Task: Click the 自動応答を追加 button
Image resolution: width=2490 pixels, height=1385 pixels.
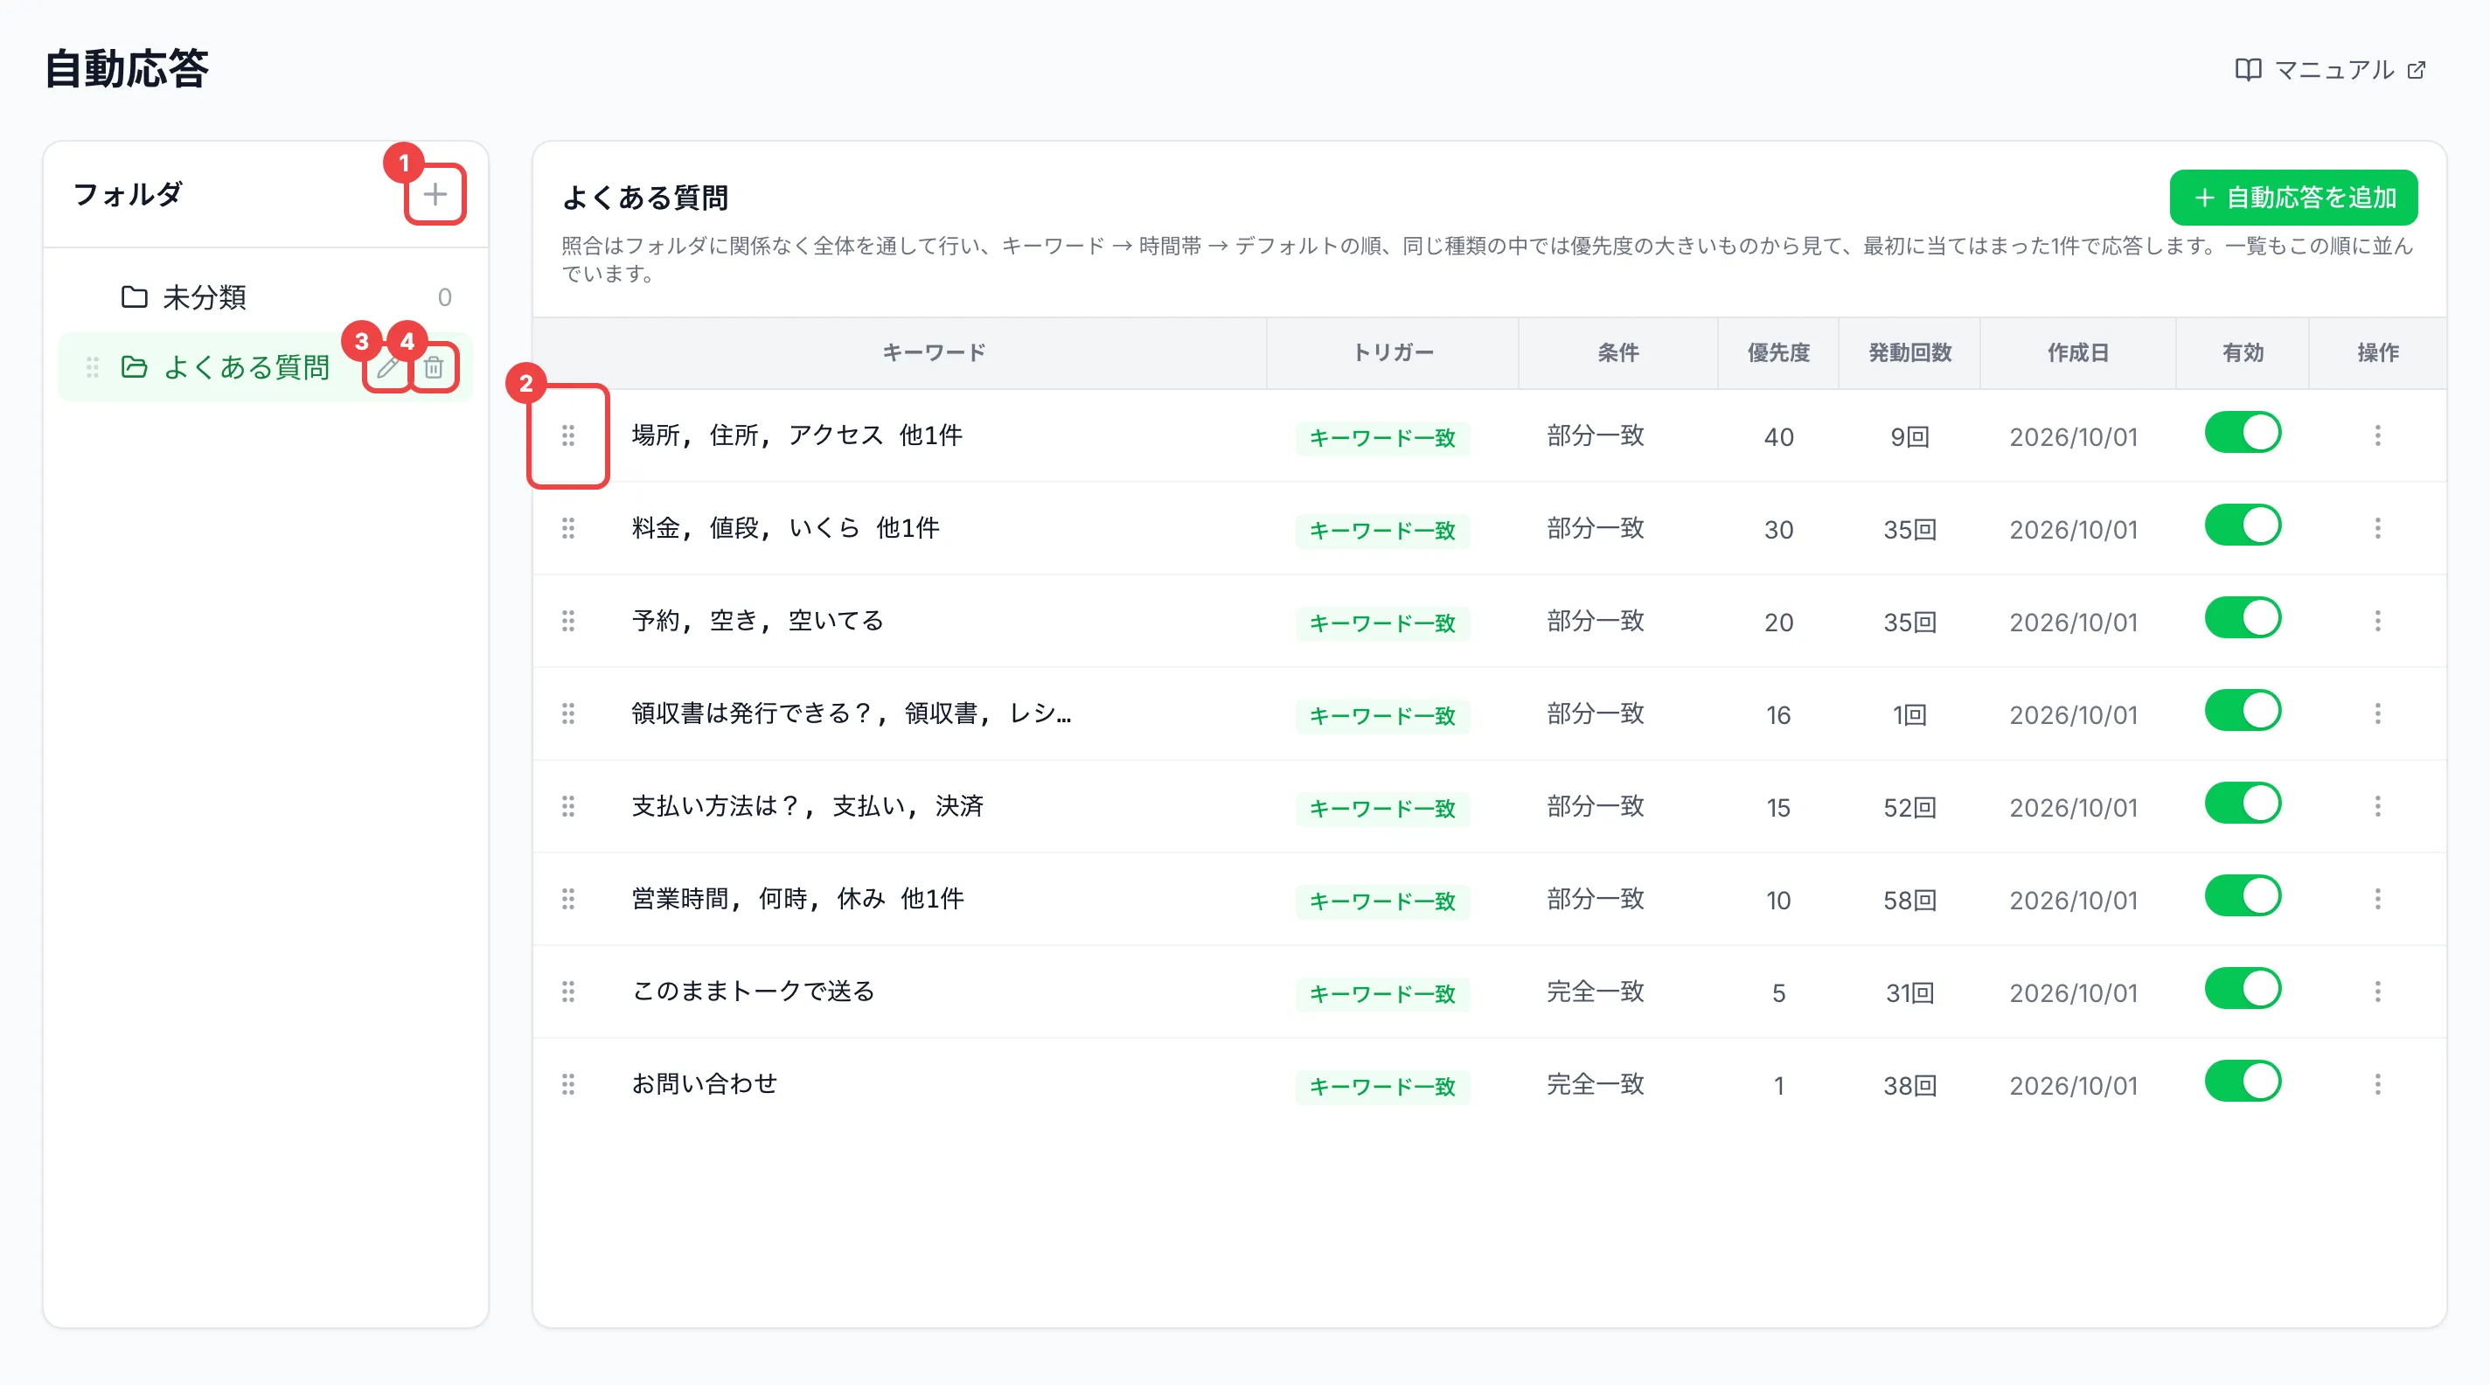Action: [2294, 198]
